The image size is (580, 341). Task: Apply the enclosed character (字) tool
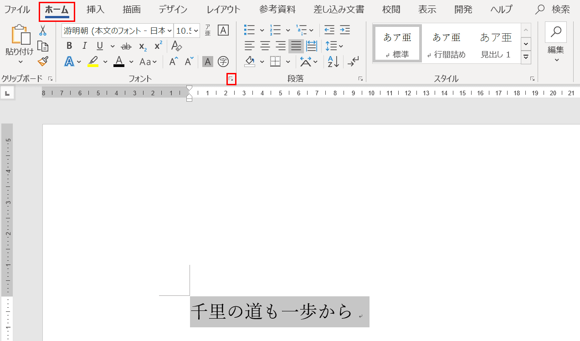point(223,62)
